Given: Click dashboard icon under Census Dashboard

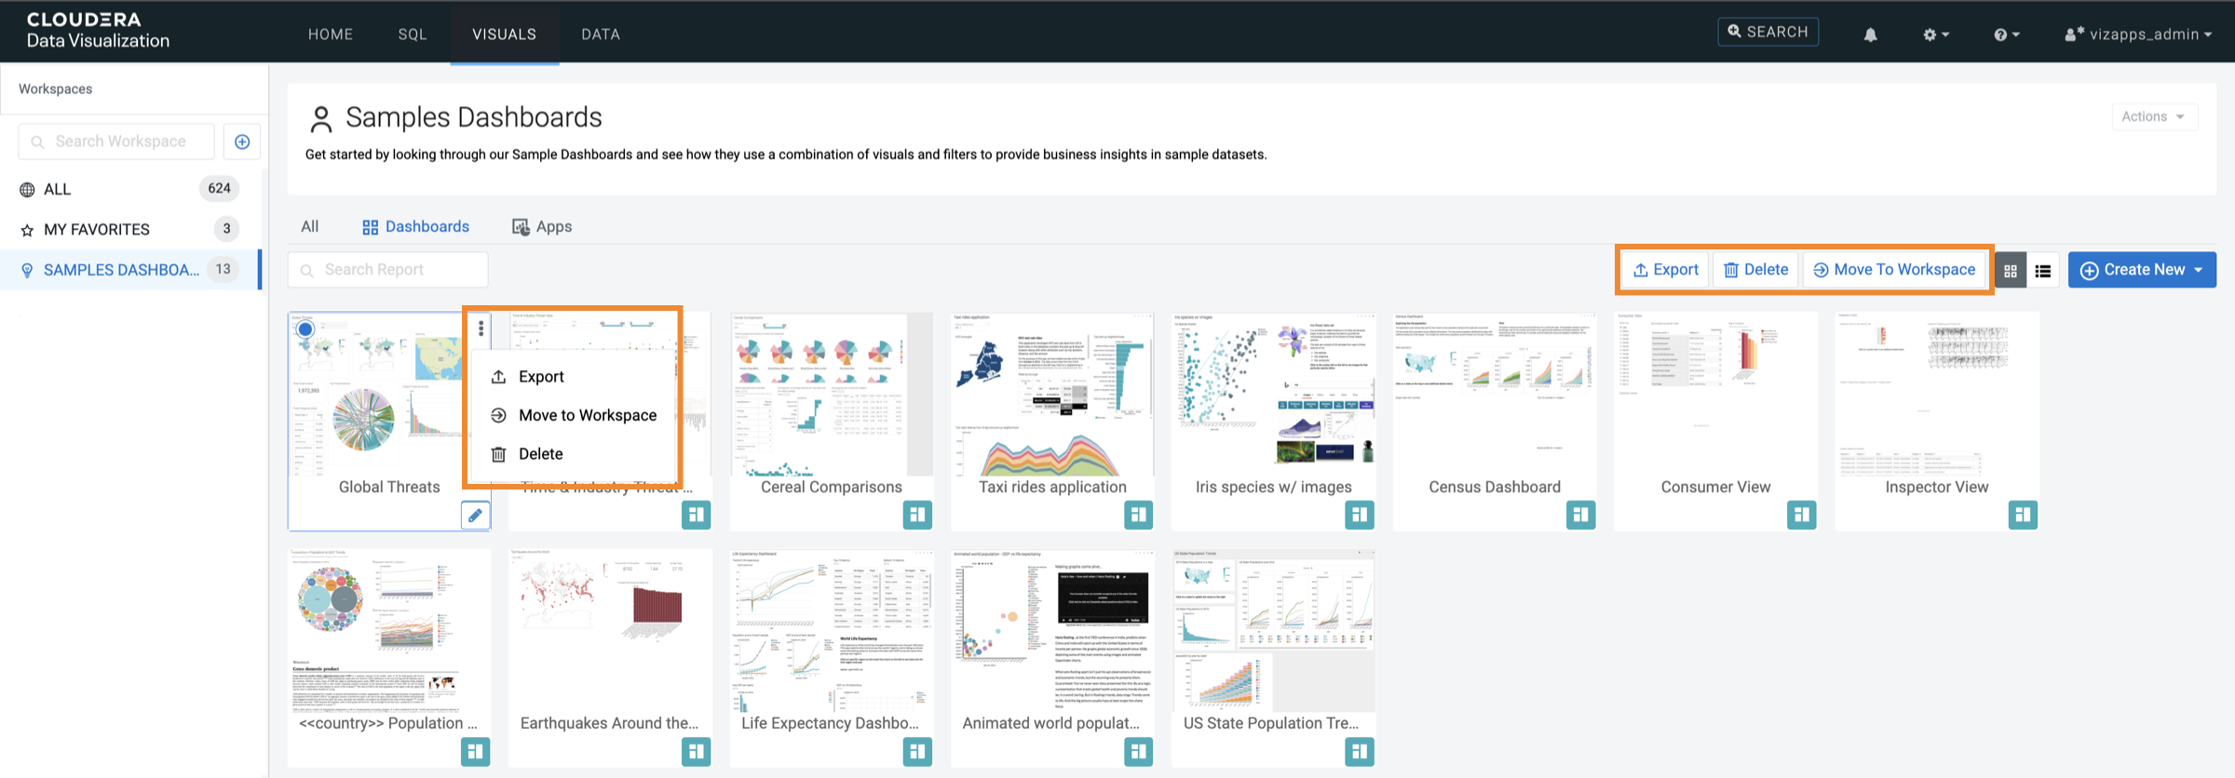Looking at the screenshot, I should point(1580,515).
